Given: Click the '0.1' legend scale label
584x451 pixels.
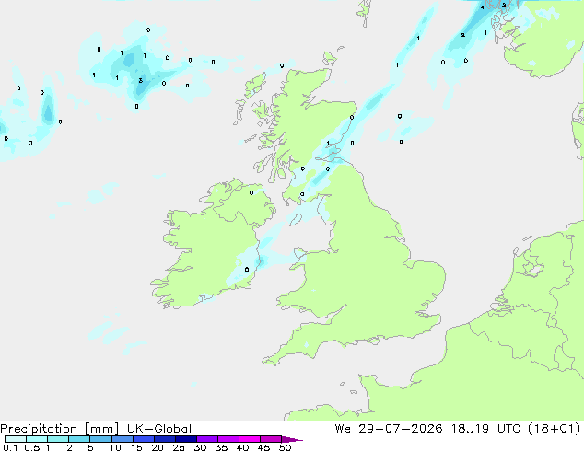Looking at the screenshot, I should [x=10, y=447].
